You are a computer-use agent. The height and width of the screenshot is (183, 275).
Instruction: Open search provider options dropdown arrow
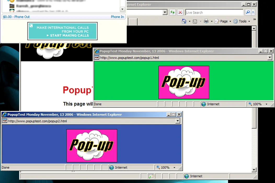tap(253, 12)
